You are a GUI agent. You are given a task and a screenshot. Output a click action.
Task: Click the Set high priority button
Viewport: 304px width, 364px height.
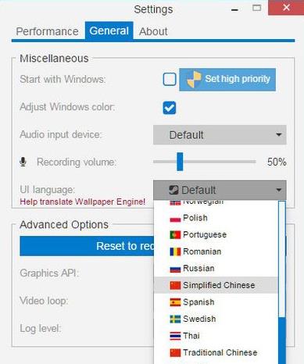click(227, 80)
